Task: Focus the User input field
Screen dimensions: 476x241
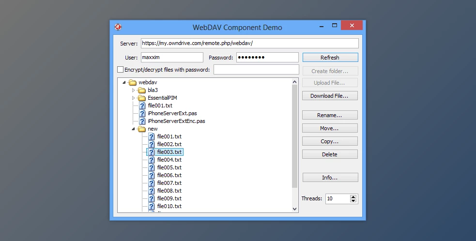Action: (172, 58)
